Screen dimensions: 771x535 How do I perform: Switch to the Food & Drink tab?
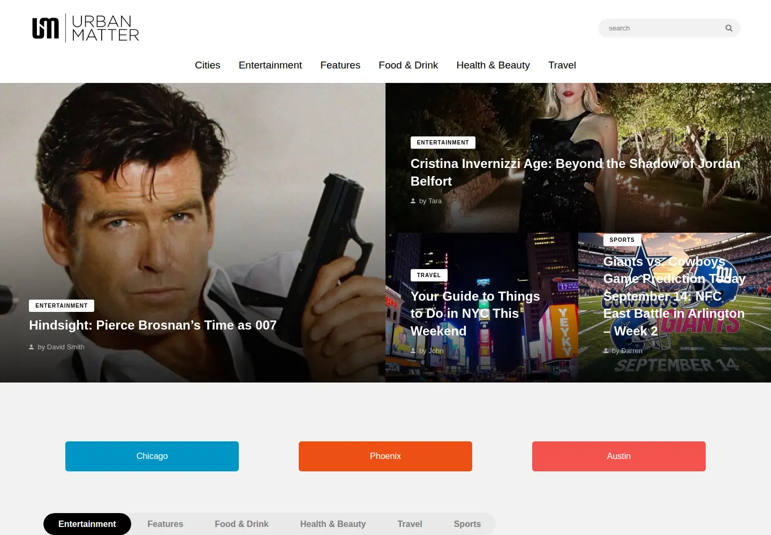[241, 524]
